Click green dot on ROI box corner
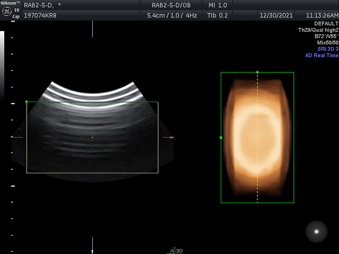339x254 pixels. click(x=26, y=102)
